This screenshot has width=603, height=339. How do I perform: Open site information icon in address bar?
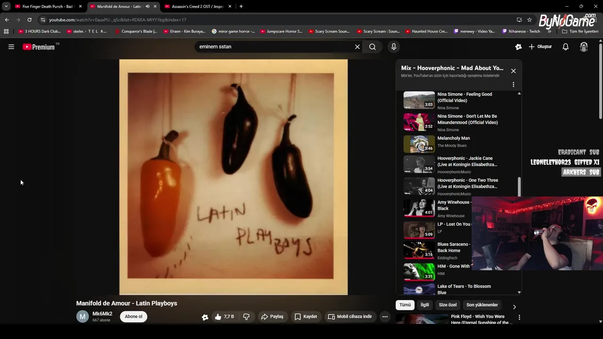coord(43,20)
